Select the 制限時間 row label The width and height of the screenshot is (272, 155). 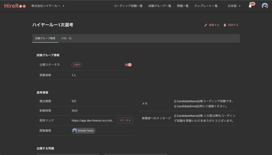[x=45, y=111]
